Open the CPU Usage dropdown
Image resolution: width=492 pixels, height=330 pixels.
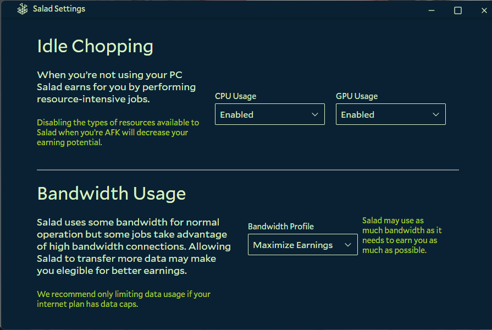pos(269,114)
